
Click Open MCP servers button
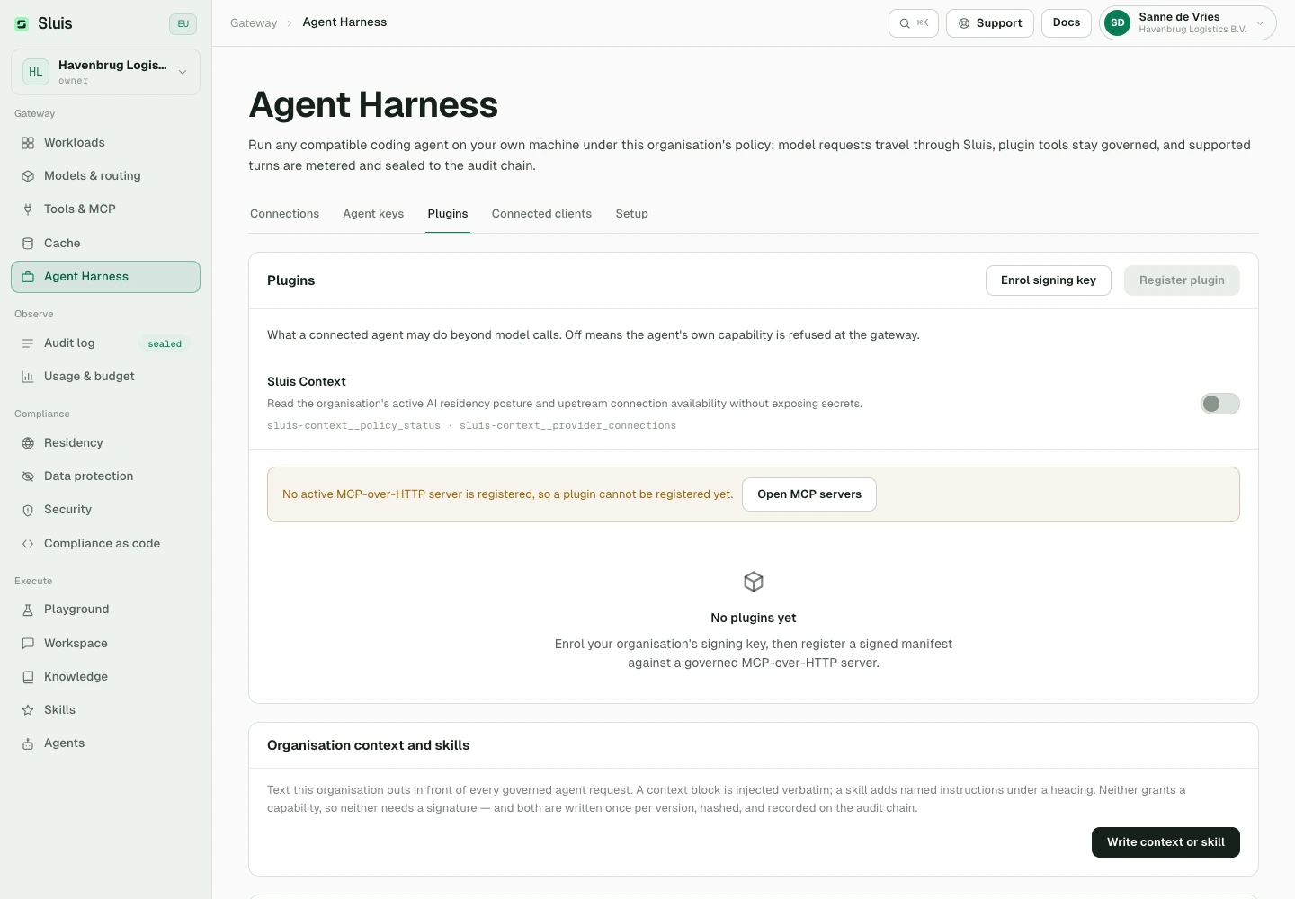click(x=809, y=494)
